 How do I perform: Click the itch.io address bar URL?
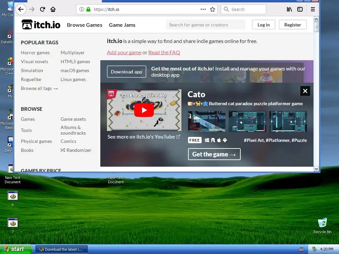click(106, 9)
